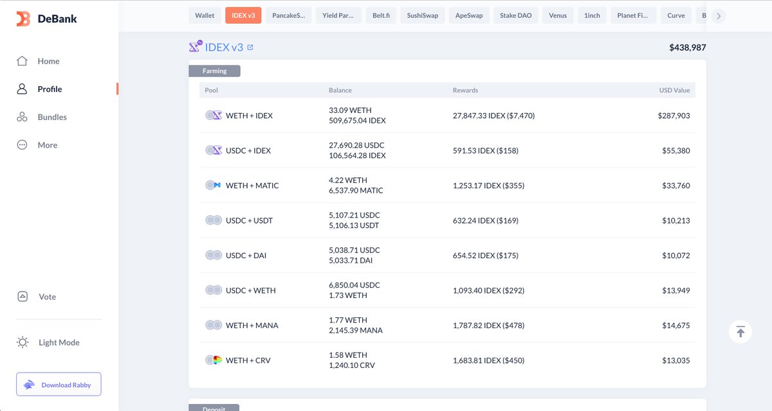Click the Download Rabby button
The image size is (772, 411).
59,385
